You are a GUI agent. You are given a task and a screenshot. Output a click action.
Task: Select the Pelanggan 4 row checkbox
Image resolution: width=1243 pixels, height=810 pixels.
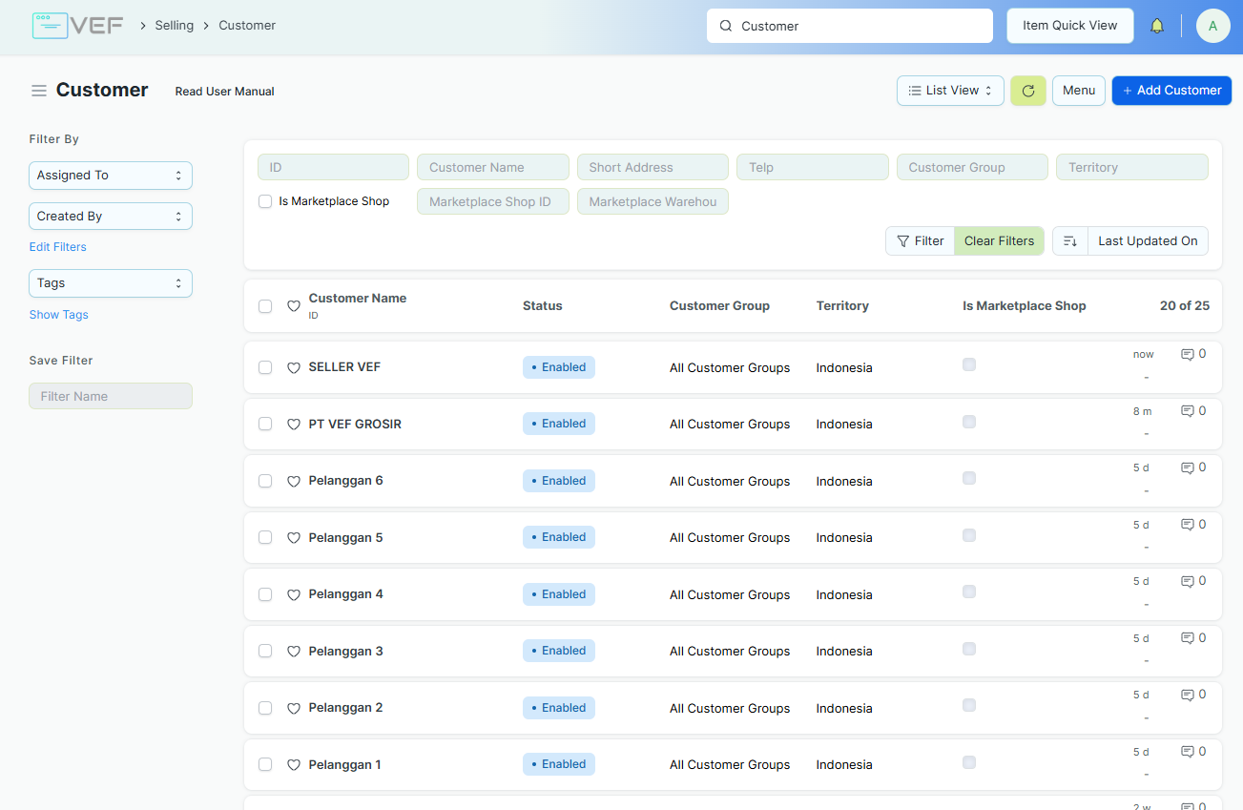[x=265, y=594]
